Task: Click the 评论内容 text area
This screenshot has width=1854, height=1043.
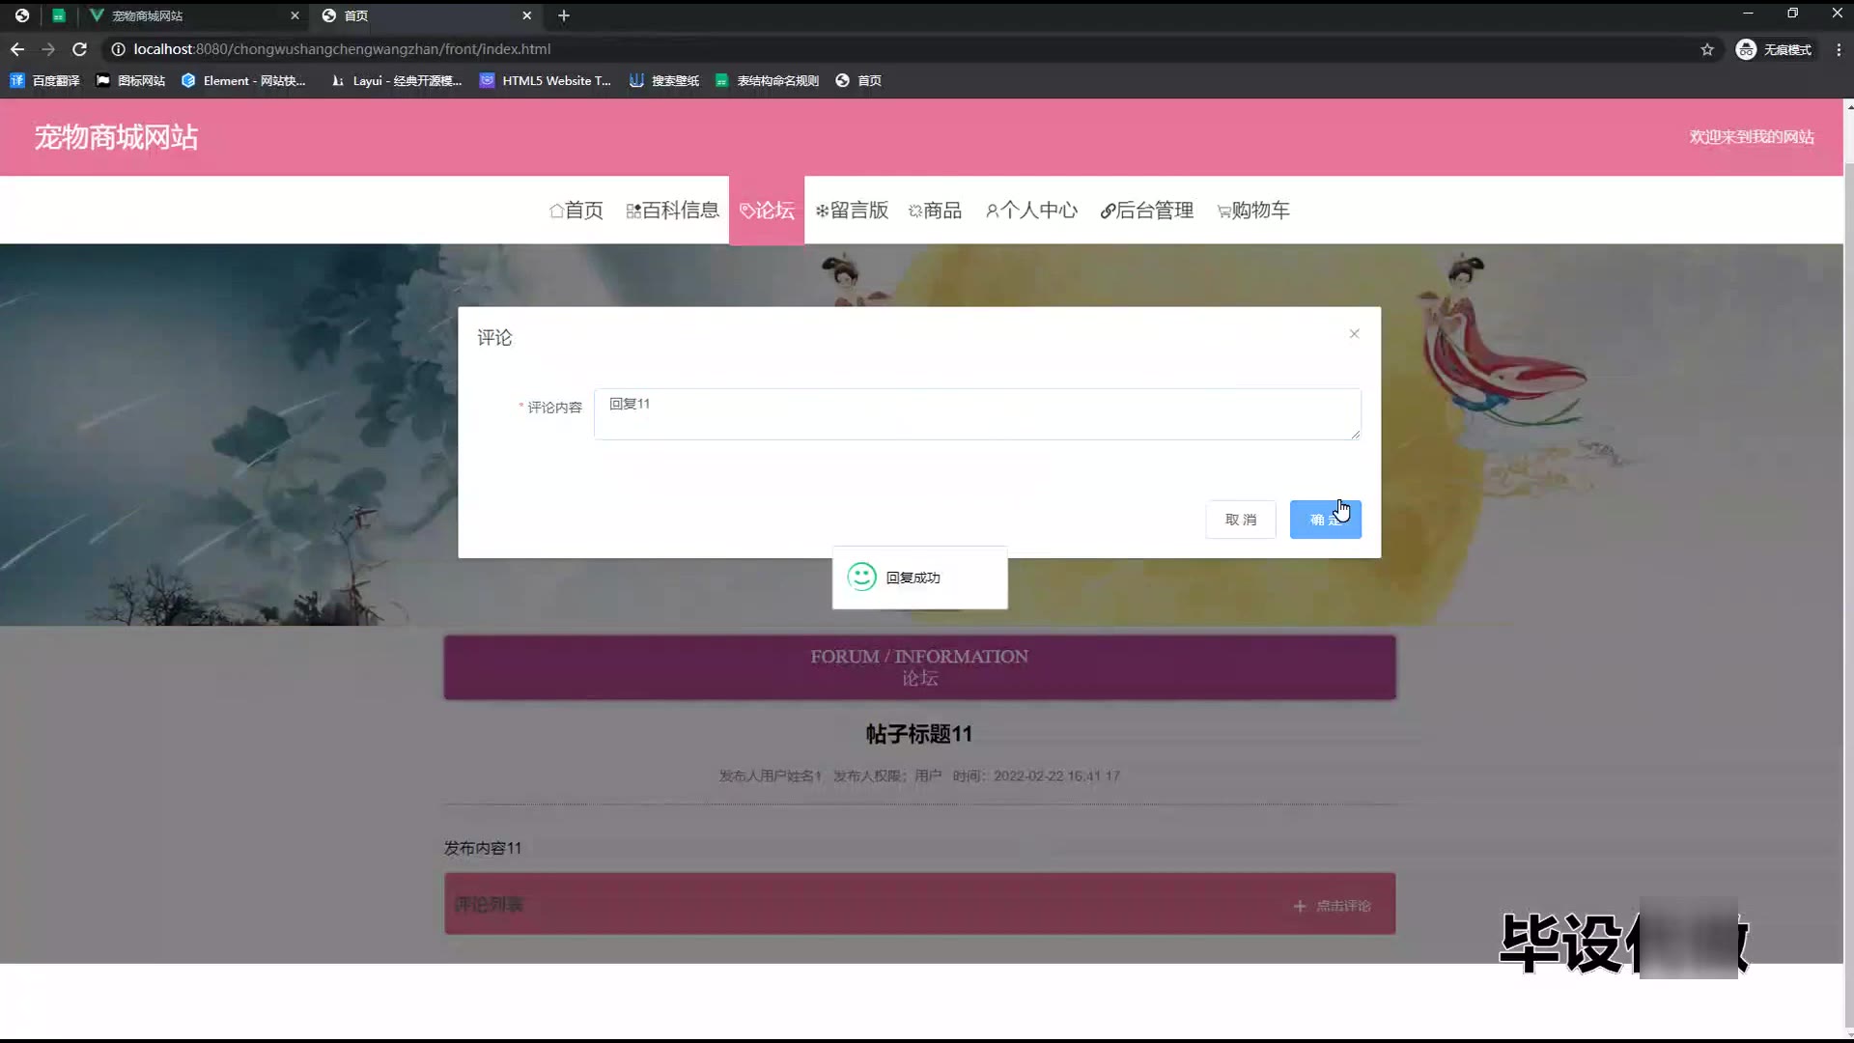Action: click(977, 414)
